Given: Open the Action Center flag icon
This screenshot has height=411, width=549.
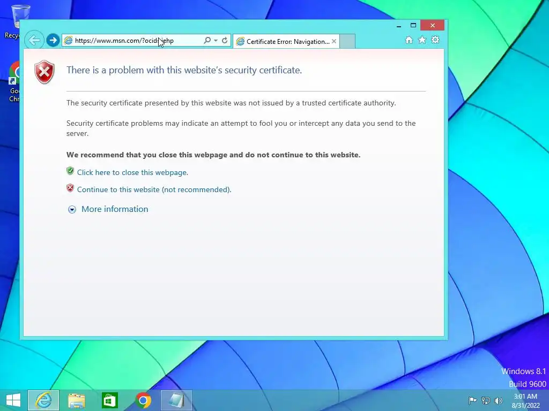Looking at the screenshot, I should point(472,400).
